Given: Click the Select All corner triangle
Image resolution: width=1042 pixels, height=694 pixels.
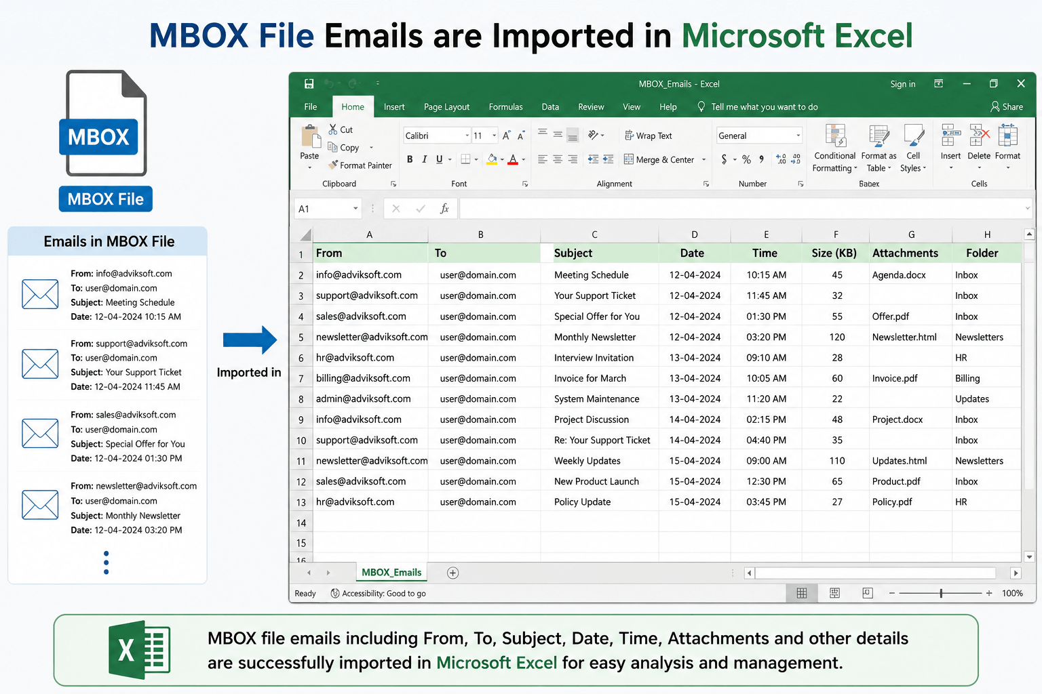Looking at the screenshot, I should click(x=305, y=235).
